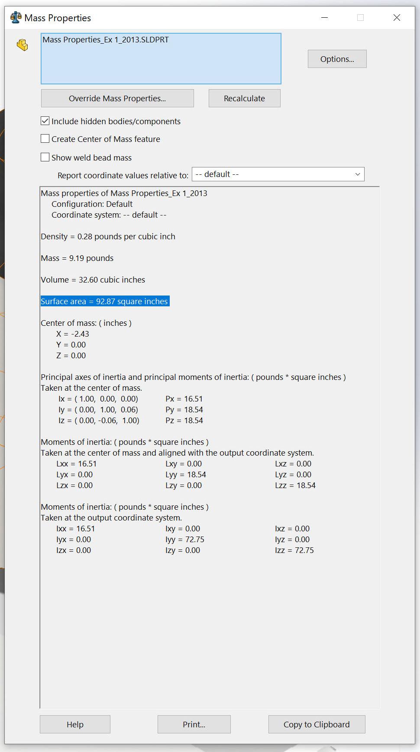Click the Lzz = 18.54 value

[295, 485]
